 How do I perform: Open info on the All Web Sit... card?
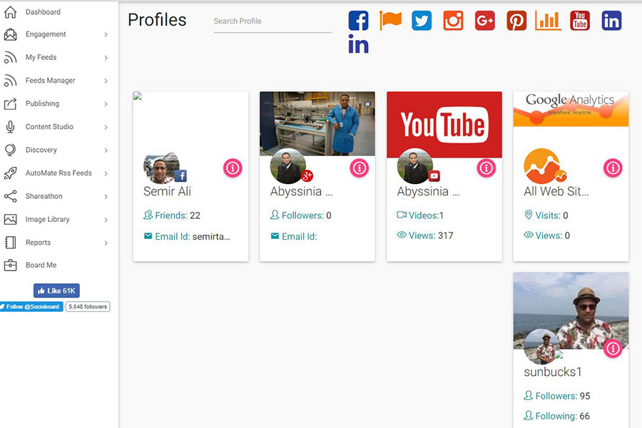pos(613,168)
